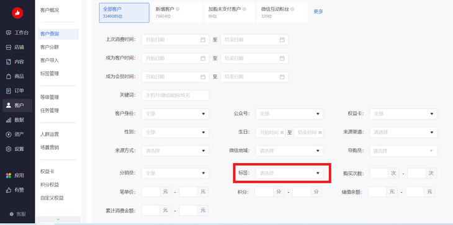This screenshot has width=453, height=225.
Task: Open the 性别 dropdown
Action: click(176, 133)
